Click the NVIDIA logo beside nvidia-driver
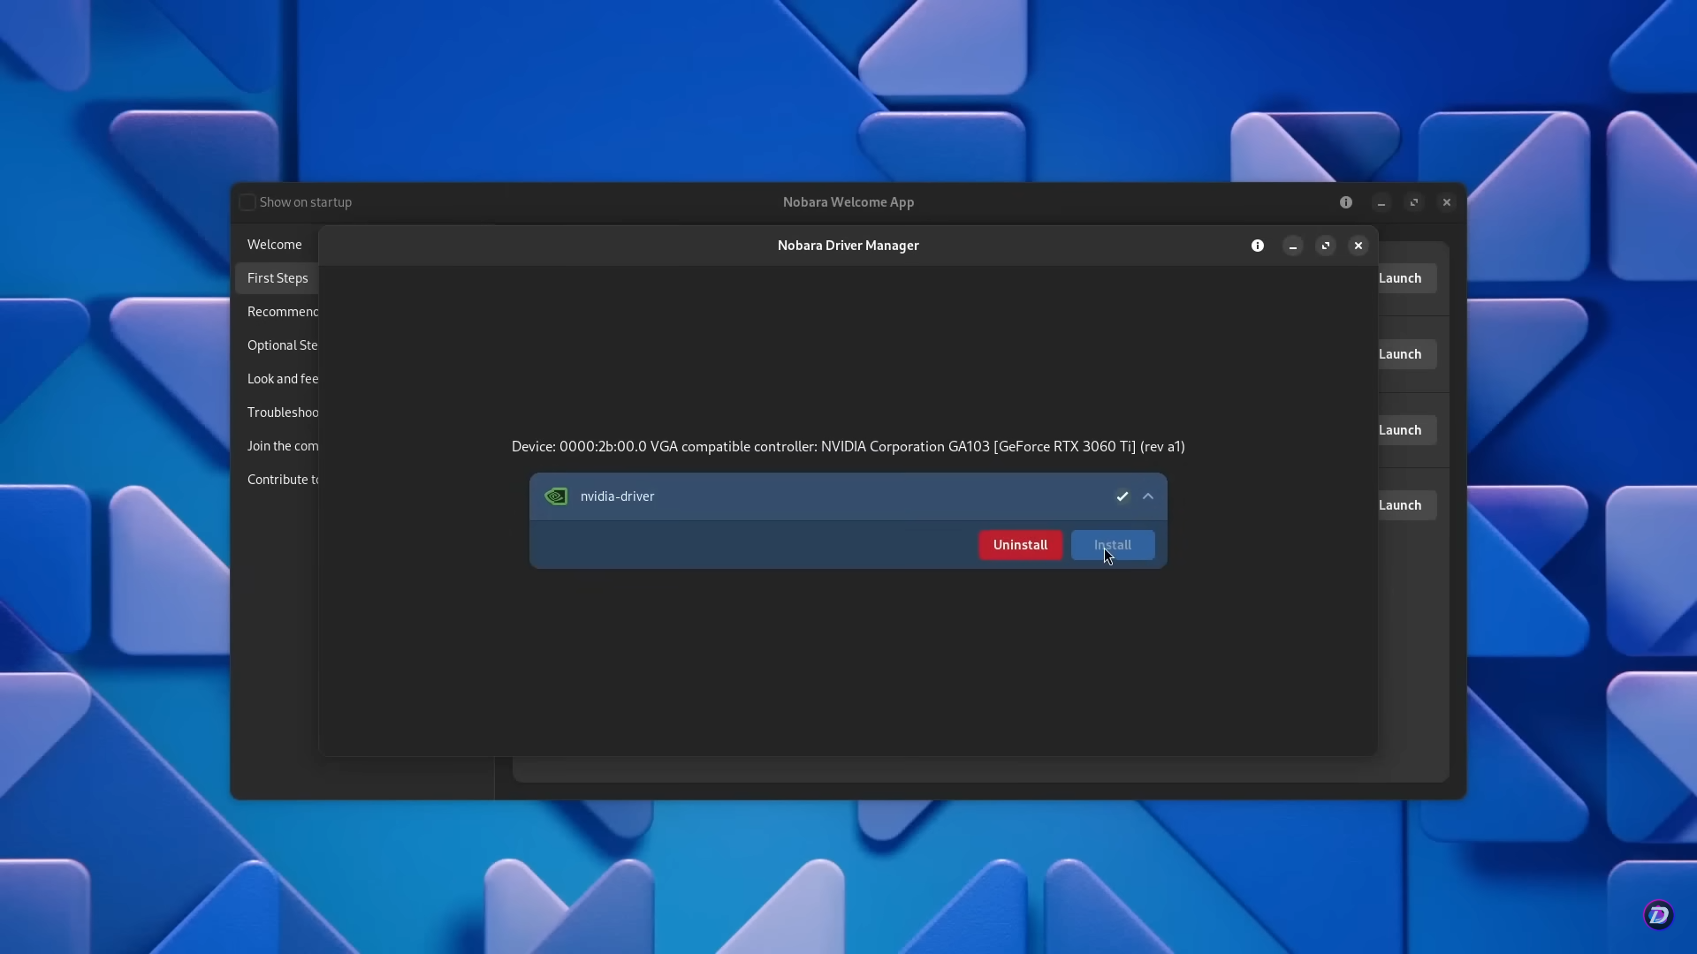The height and width of the screenshot is (954, 1697). click(x=556, y=496)
